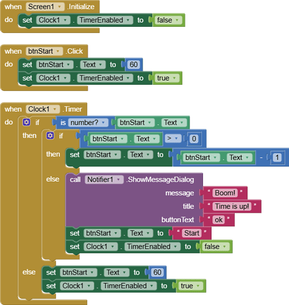Edit the 'Start' text string

[x=191, y=233]
